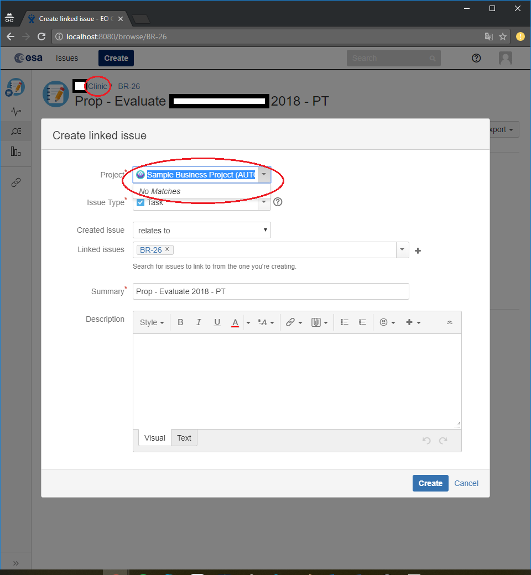Expand the sidebar with the double arrow

(16, 563)
